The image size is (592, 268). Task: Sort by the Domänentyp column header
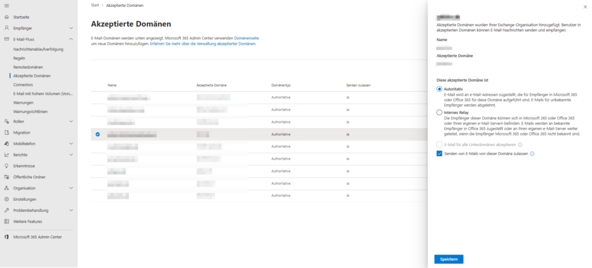click(x=281, y=85)
